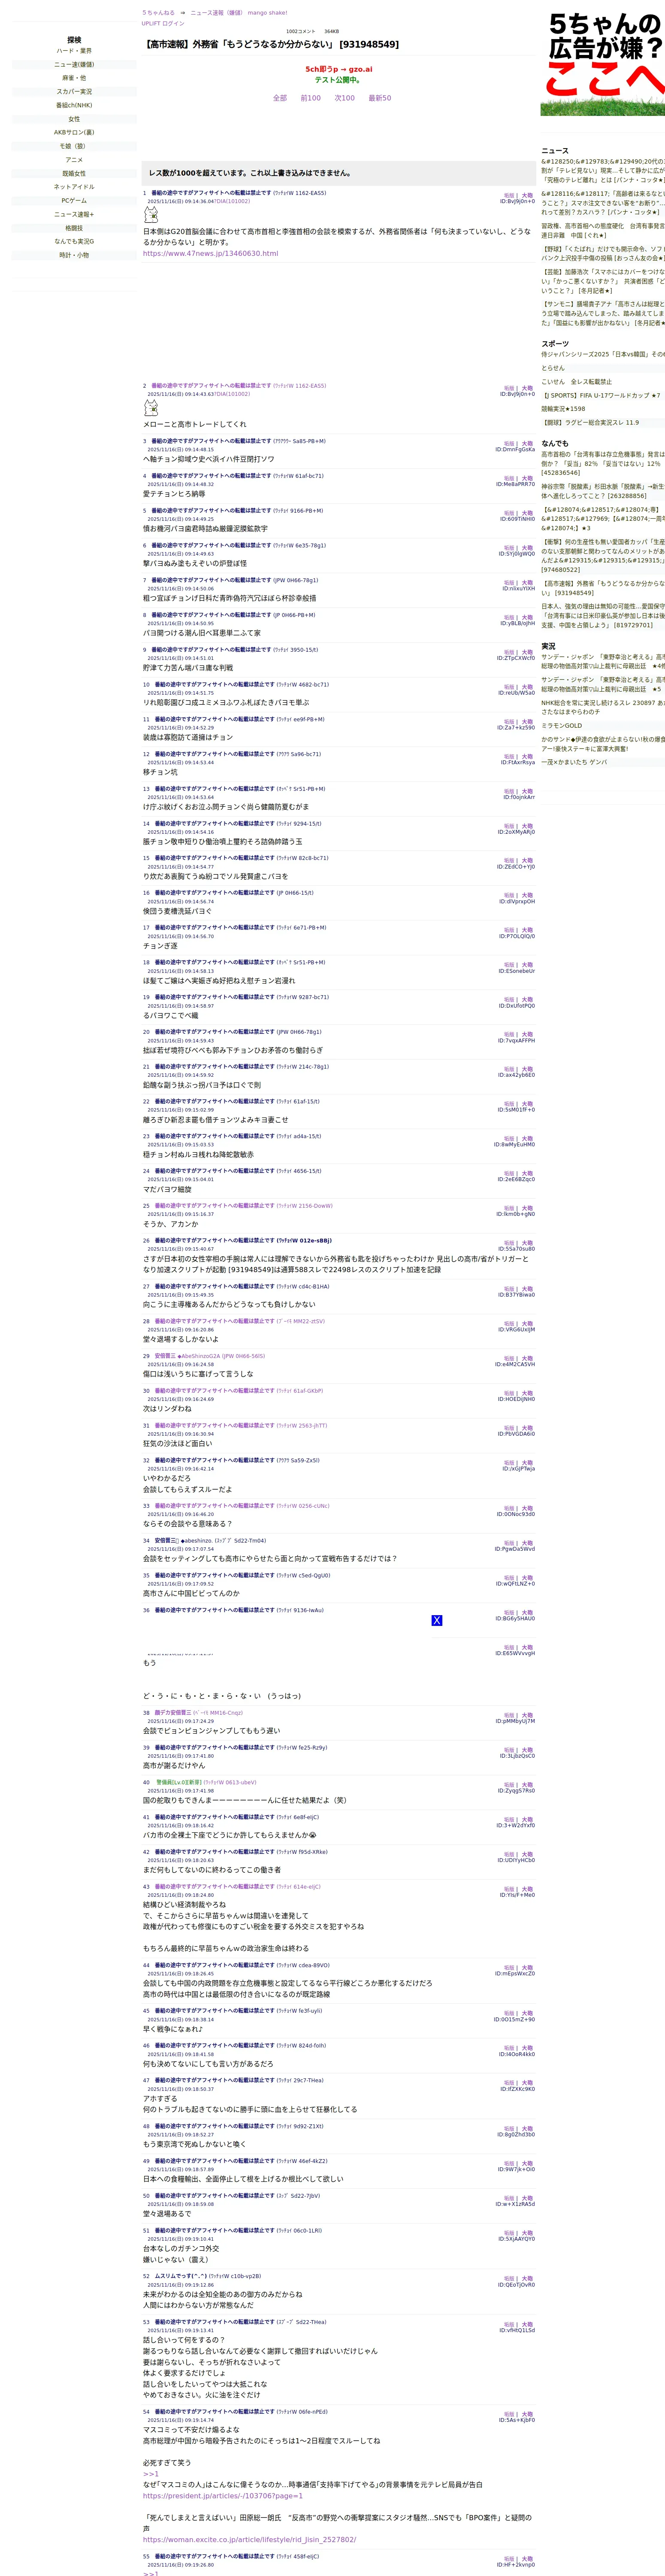
Task: Open 【サンモニ】膳場貴子アナ sidebar thread
Action: tap(603, 313)
